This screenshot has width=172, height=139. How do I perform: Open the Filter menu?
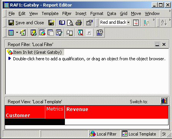pyautogui.click(x=67, y=13)
